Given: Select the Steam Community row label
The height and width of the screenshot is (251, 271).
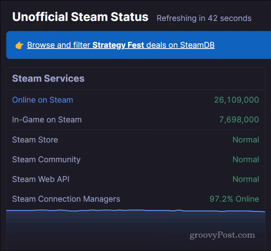Looking at the screenshot, I should tap(46, 160).
